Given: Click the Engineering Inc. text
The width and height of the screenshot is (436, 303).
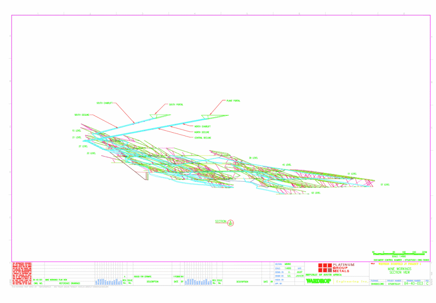Looking at the screenshot, I should click(352, 281).
